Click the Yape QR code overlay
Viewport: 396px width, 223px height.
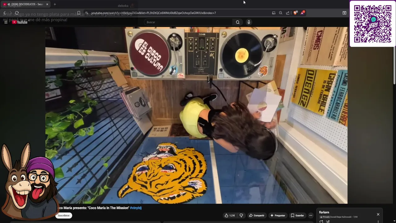pos(372,24)
